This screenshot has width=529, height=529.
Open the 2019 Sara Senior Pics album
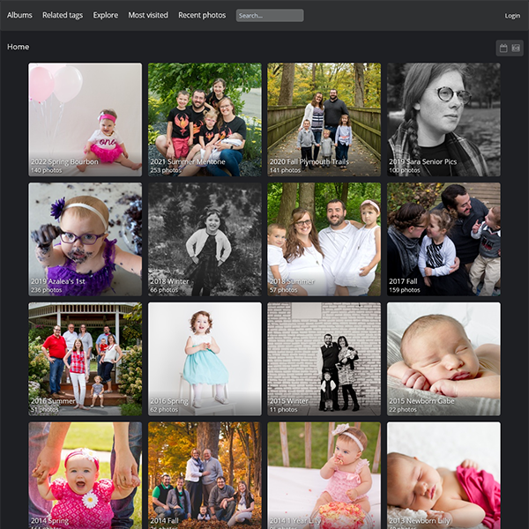pos(443,119)
